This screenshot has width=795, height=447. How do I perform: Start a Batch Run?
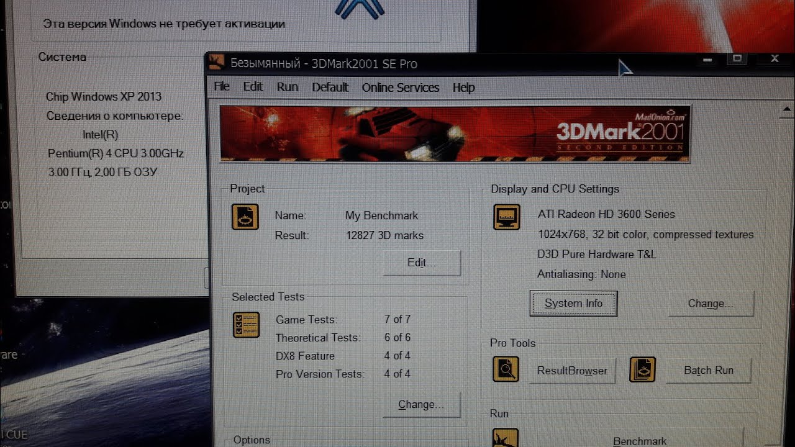click(709, 370)
